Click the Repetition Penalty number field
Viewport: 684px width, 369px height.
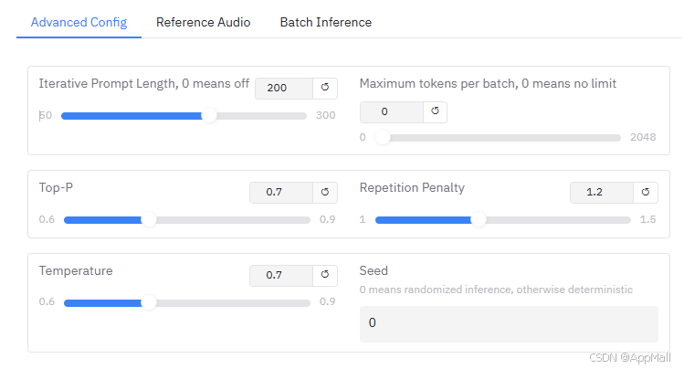[600, 193]
